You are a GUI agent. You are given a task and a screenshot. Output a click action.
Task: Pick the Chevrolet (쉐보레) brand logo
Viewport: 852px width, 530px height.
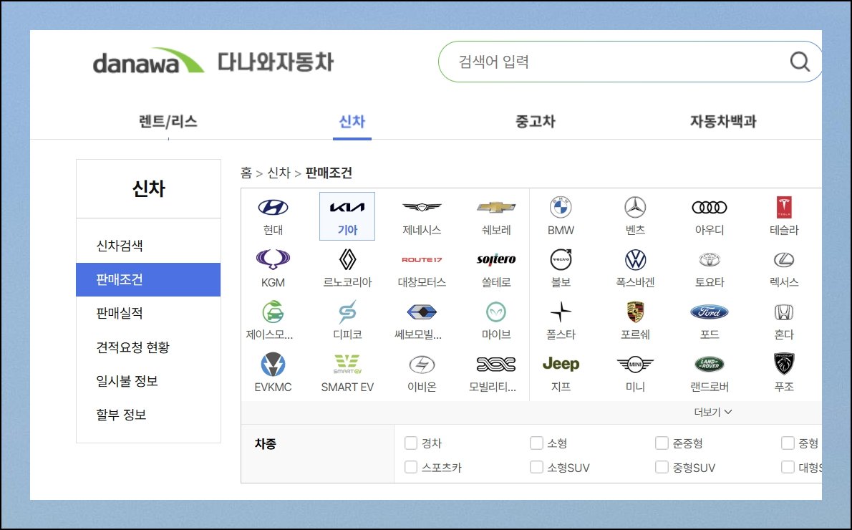(x=496, y=207)
